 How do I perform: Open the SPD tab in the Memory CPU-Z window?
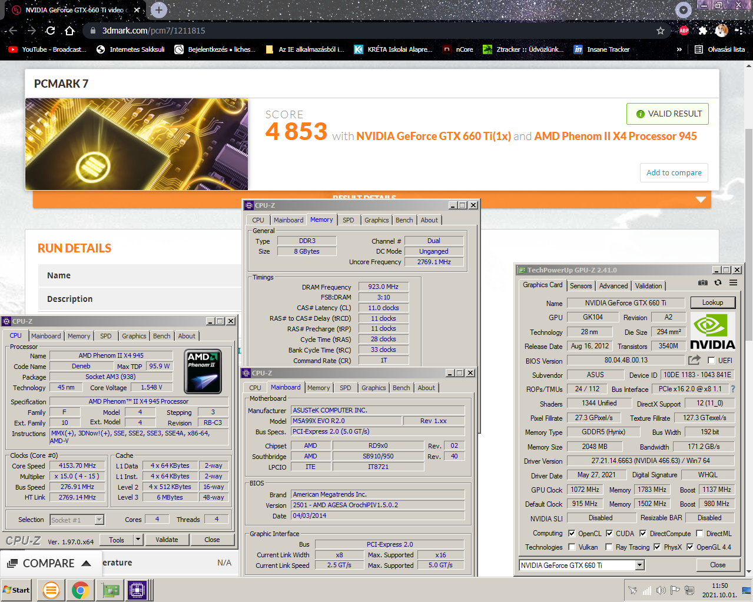pyautogui.click(x=349, y=220)
